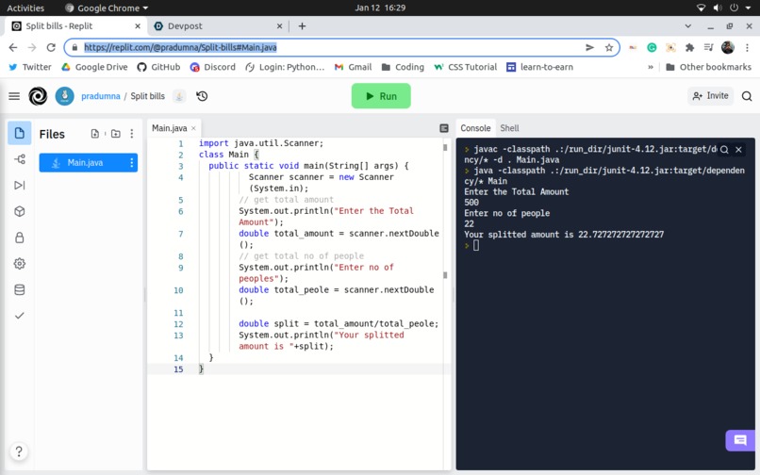
Task: Clear the console with the X icon
Action: point(738,150)
